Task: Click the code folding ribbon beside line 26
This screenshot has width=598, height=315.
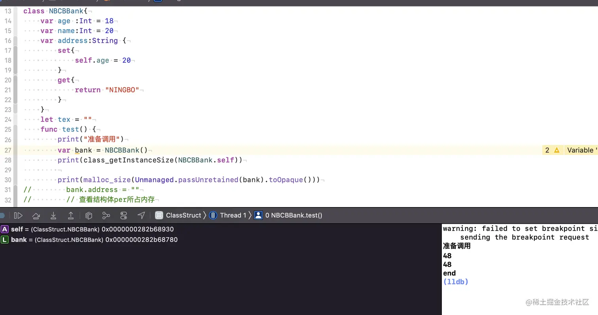Action: (15, 140)
